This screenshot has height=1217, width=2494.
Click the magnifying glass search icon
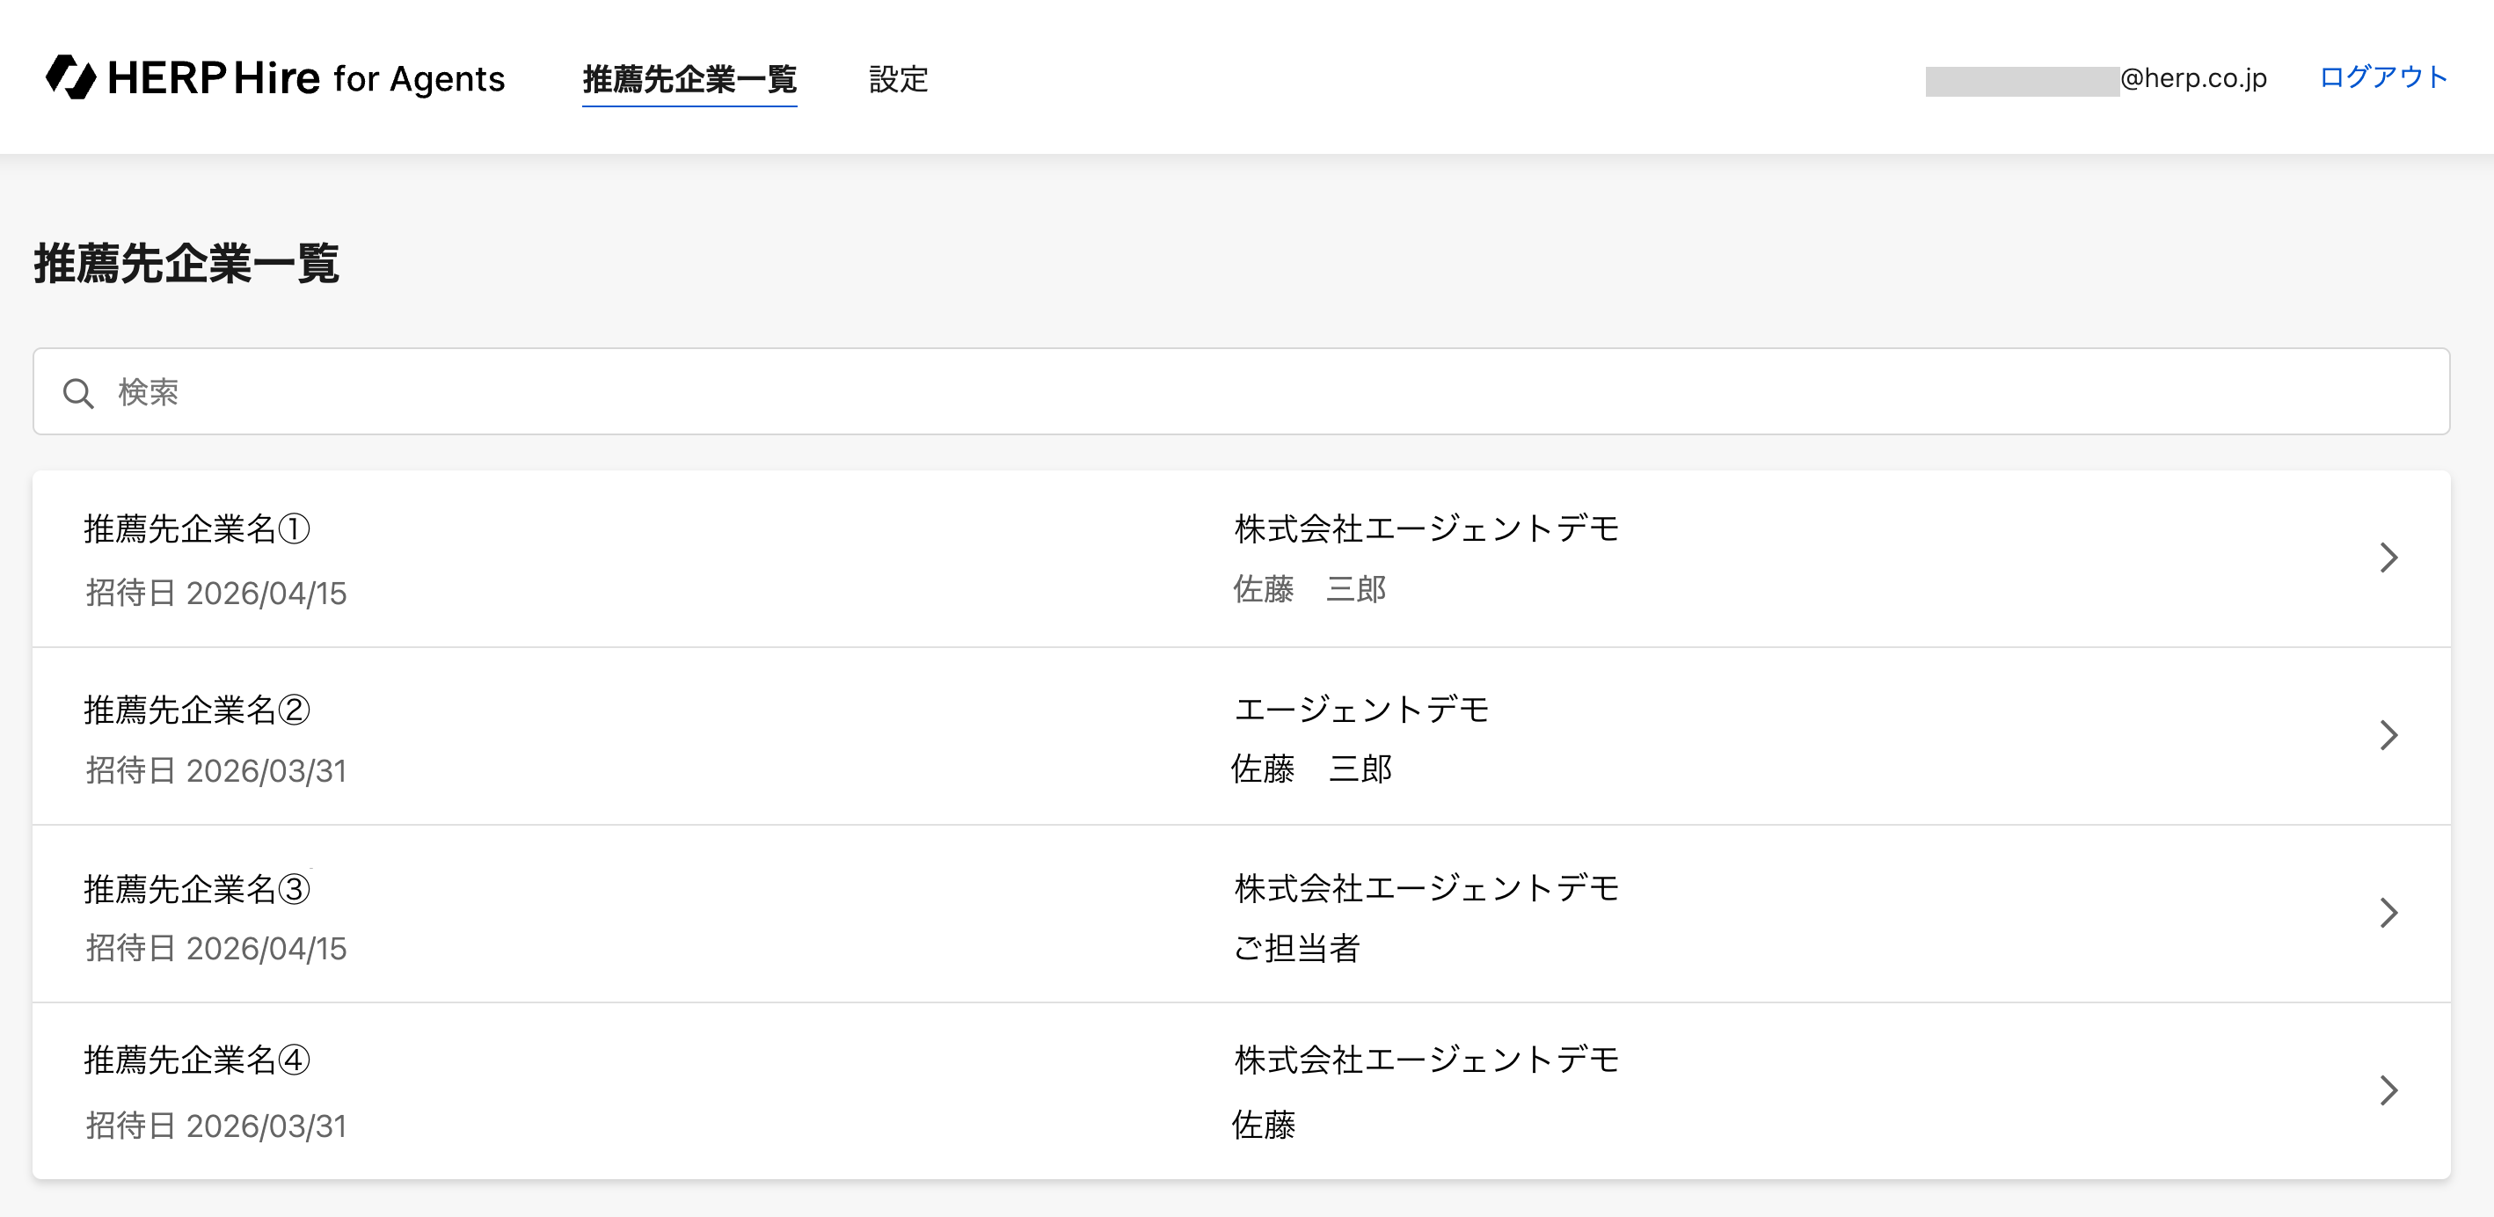click(x=78, y=393)
